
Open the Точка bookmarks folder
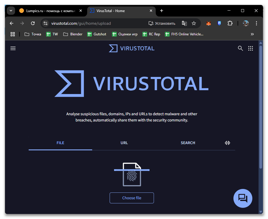click(x=33, y=34)
